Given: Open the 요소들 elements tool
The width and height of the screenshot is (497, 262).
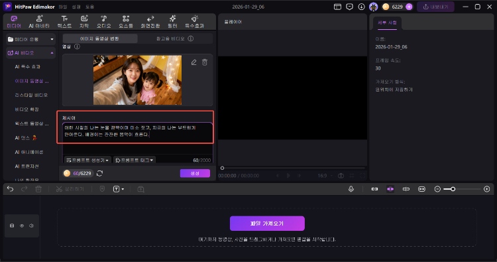Looking at the screenshot, I should tap(126, 22).
